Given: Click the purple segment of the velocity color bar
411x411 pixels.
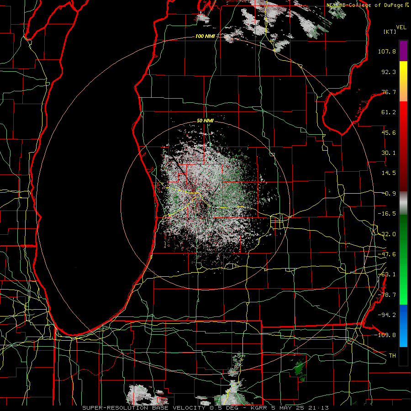Looking at the screenshot, I should pos(403,51).
